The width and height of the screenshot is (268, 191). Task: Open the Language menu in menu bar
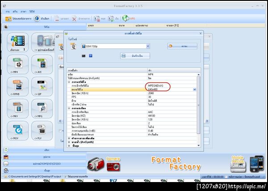[23, 12]
